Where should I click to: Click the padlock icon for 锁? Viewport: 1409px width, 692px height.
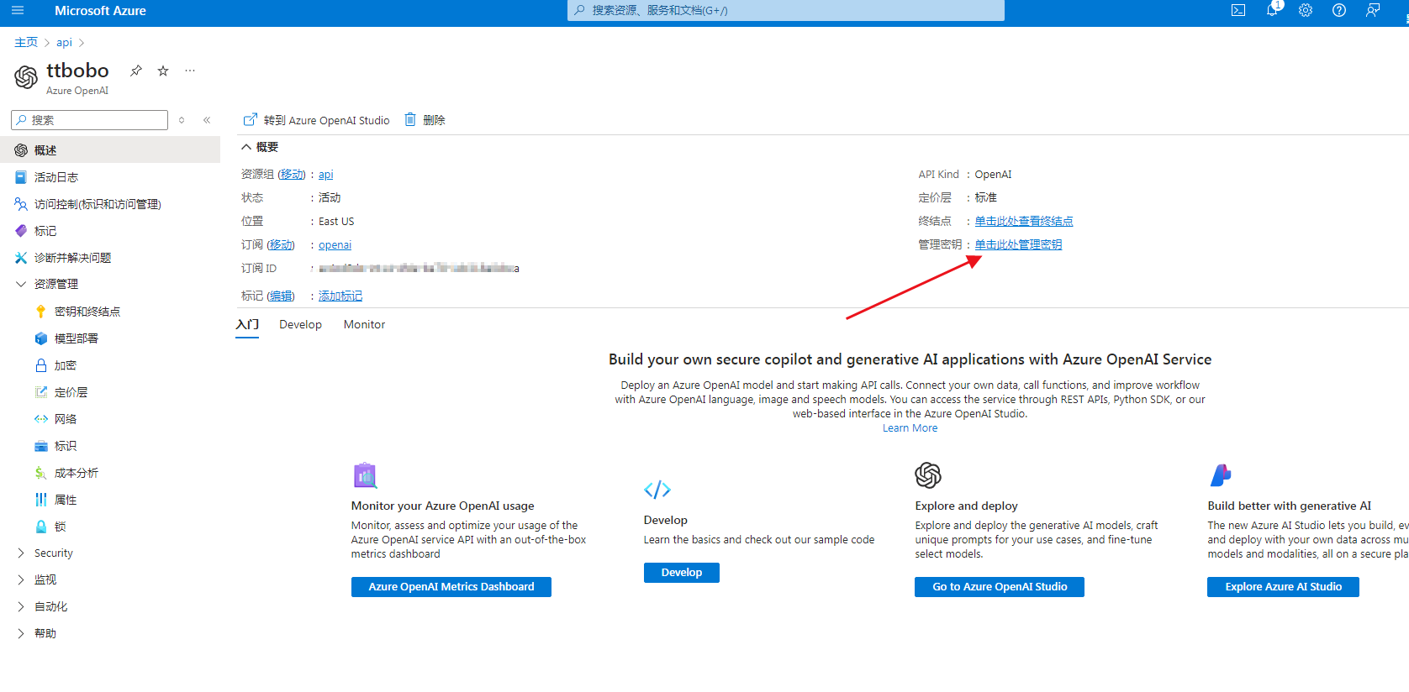tap(40, 527)
